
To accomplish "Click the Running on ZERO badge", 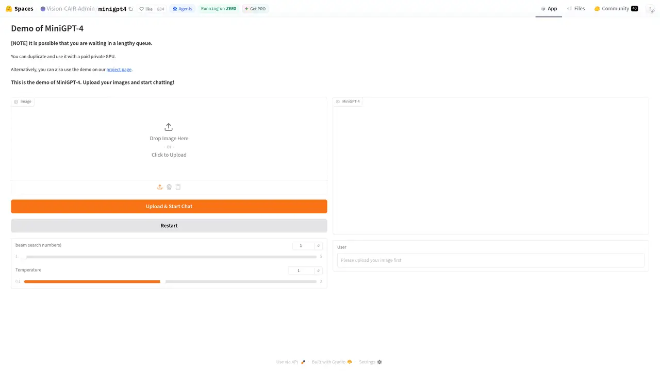I will [219, 9].
